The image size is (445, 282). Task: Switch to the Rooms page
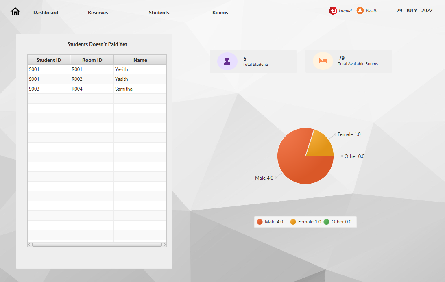point(220,12)
